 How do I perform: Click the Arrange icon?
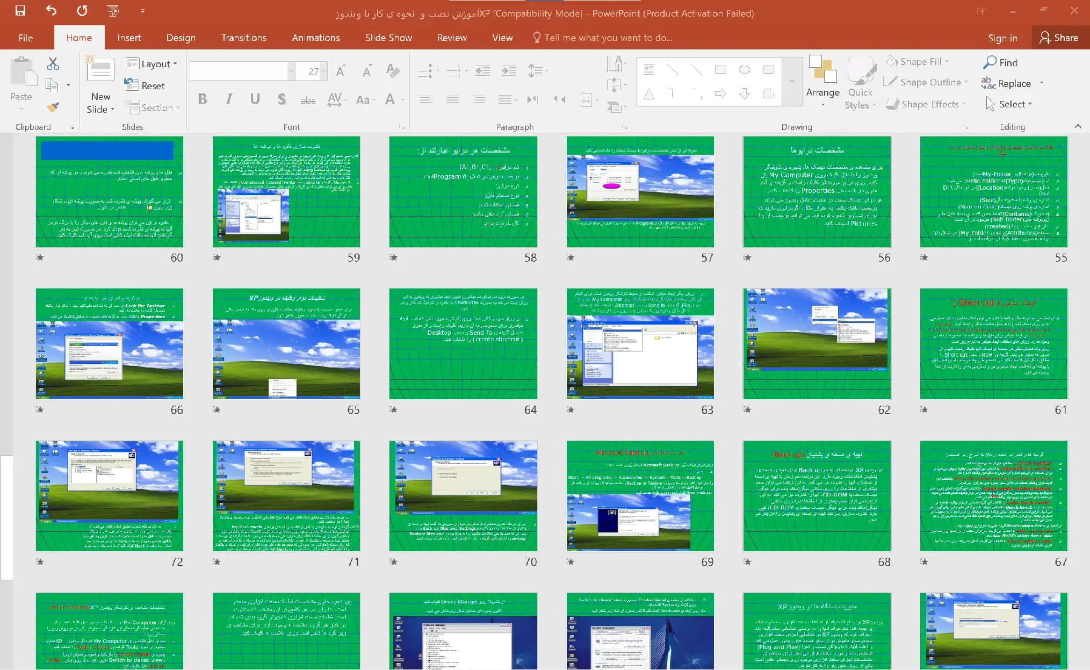[822, 81]
